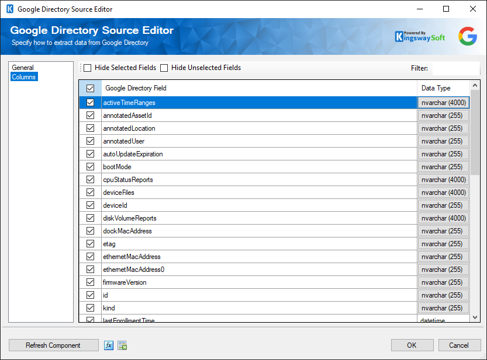Click the Cancel button
The height and width of the screenshot is (360, 487).
pos(460,345)
